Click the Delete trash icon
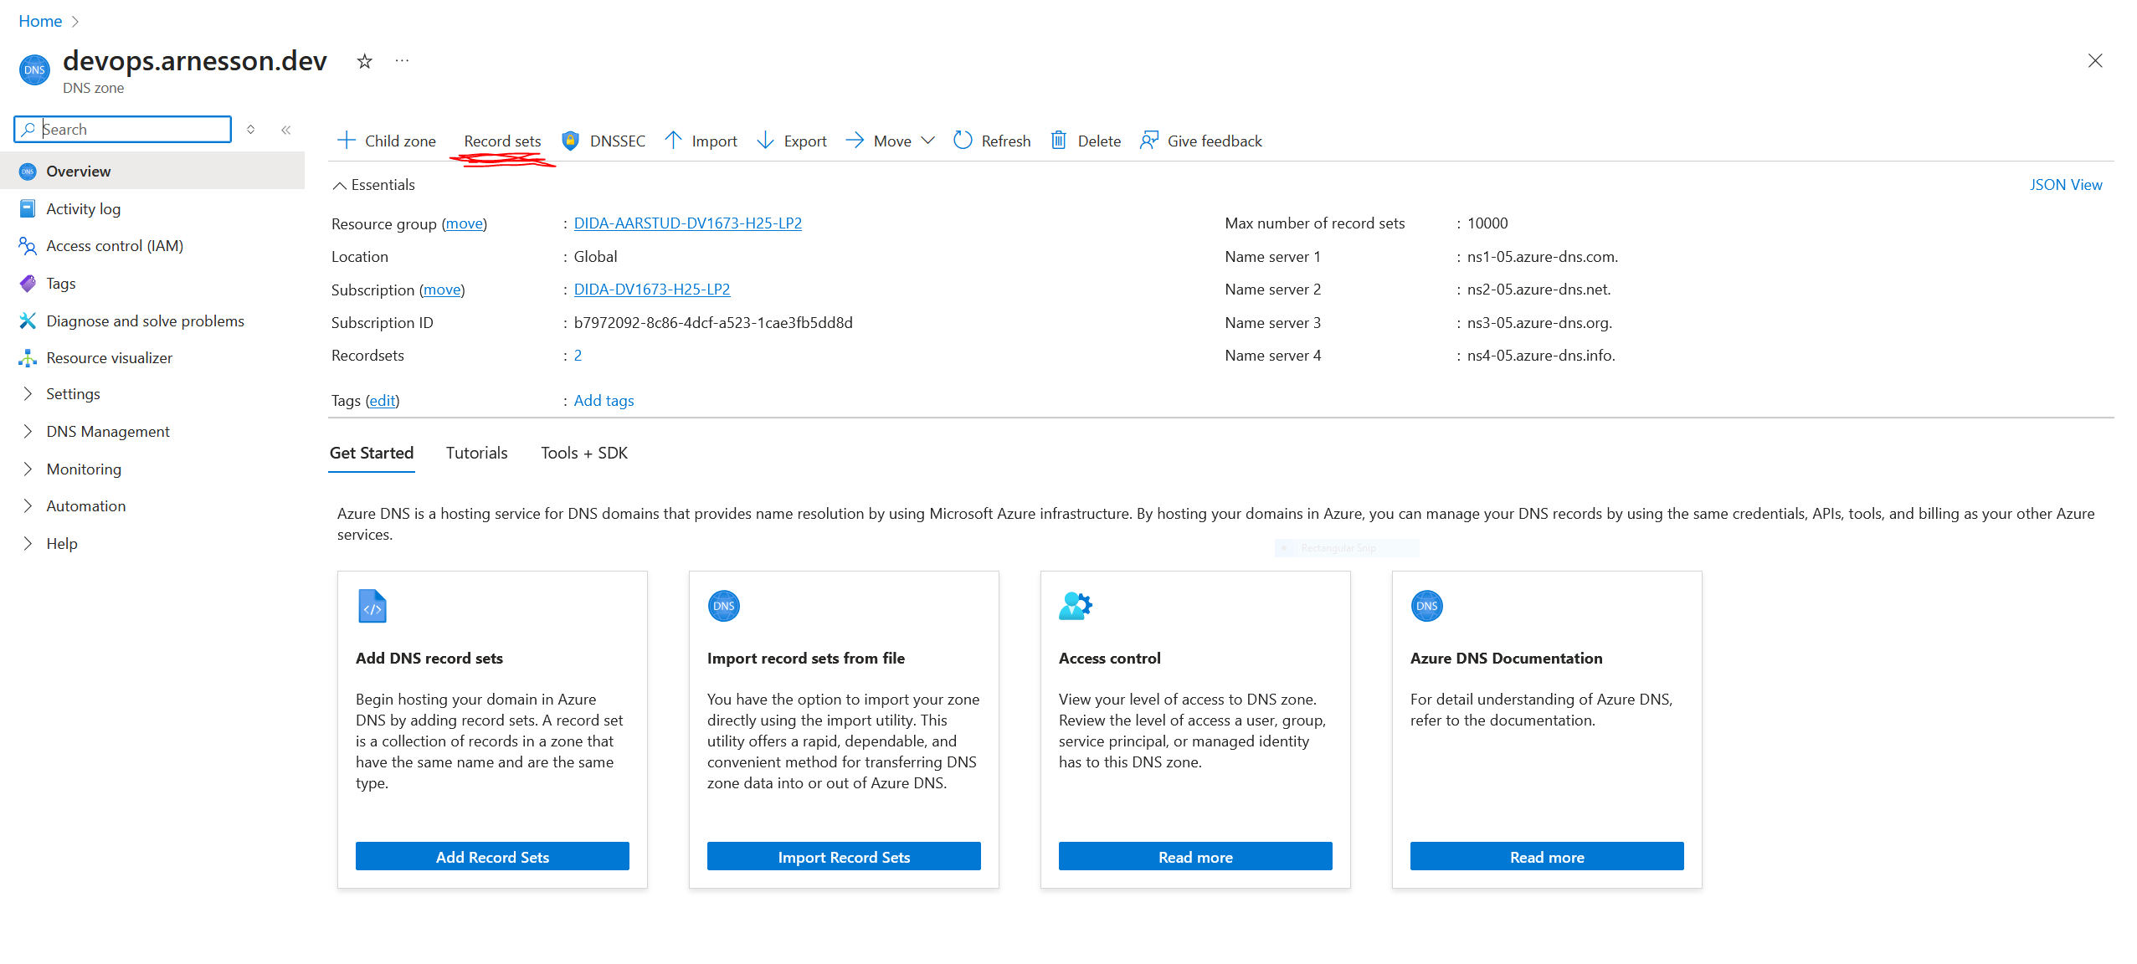Image resolution: width=2137 pixels, height=964 pixels. [1059, 141]
